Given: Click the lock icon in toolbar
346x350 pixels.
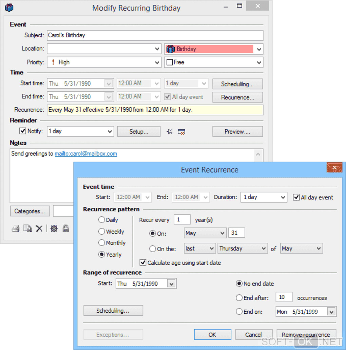Looking at the screenshot, I should (65, 228).
